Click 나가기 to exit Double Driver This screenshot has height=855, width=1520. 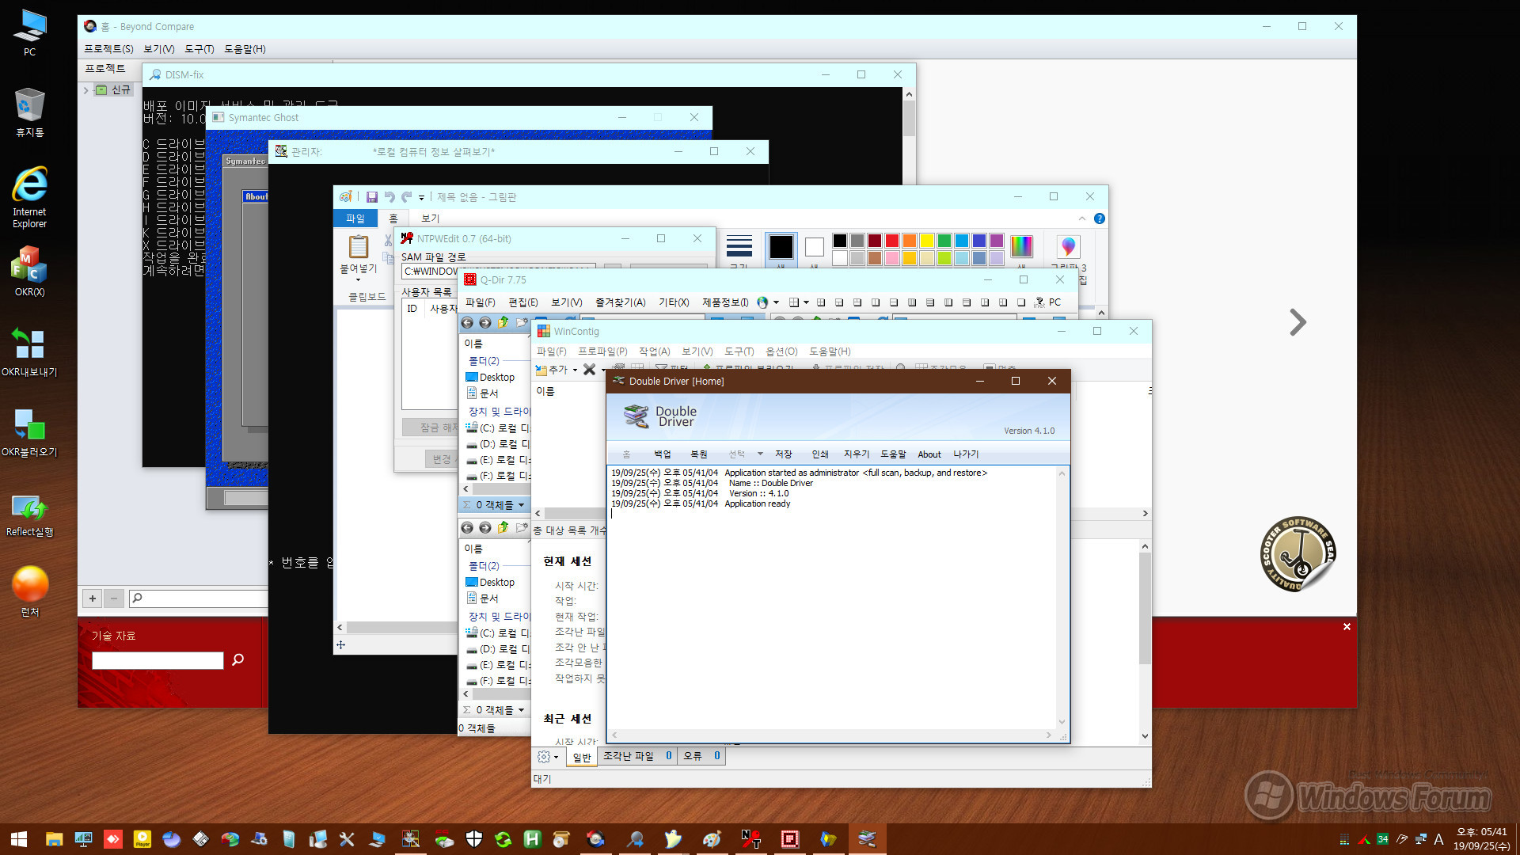point(966,454)
